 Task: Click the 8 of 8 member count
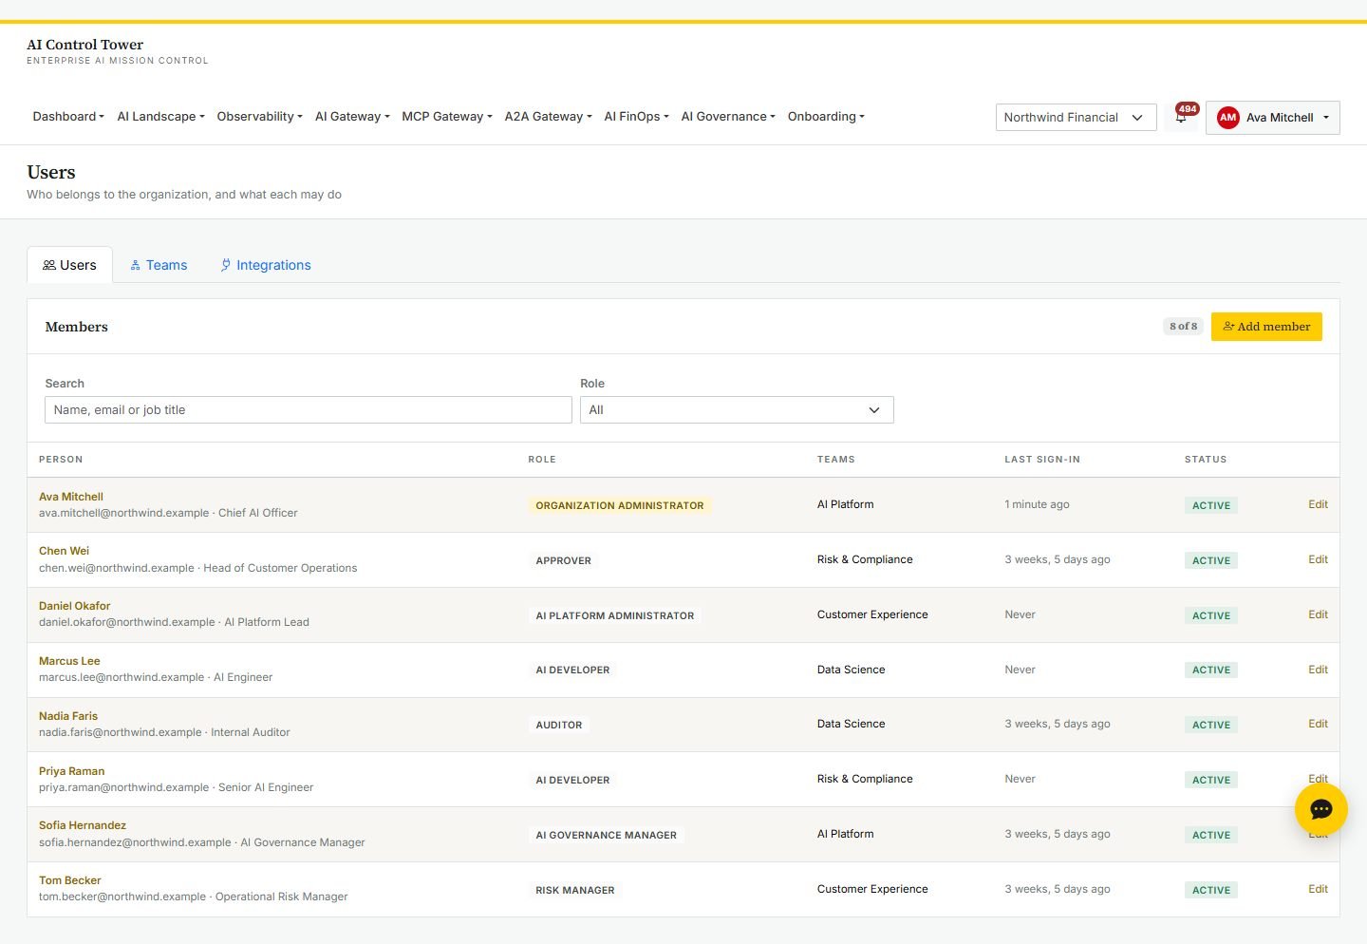click(1183, 327)
